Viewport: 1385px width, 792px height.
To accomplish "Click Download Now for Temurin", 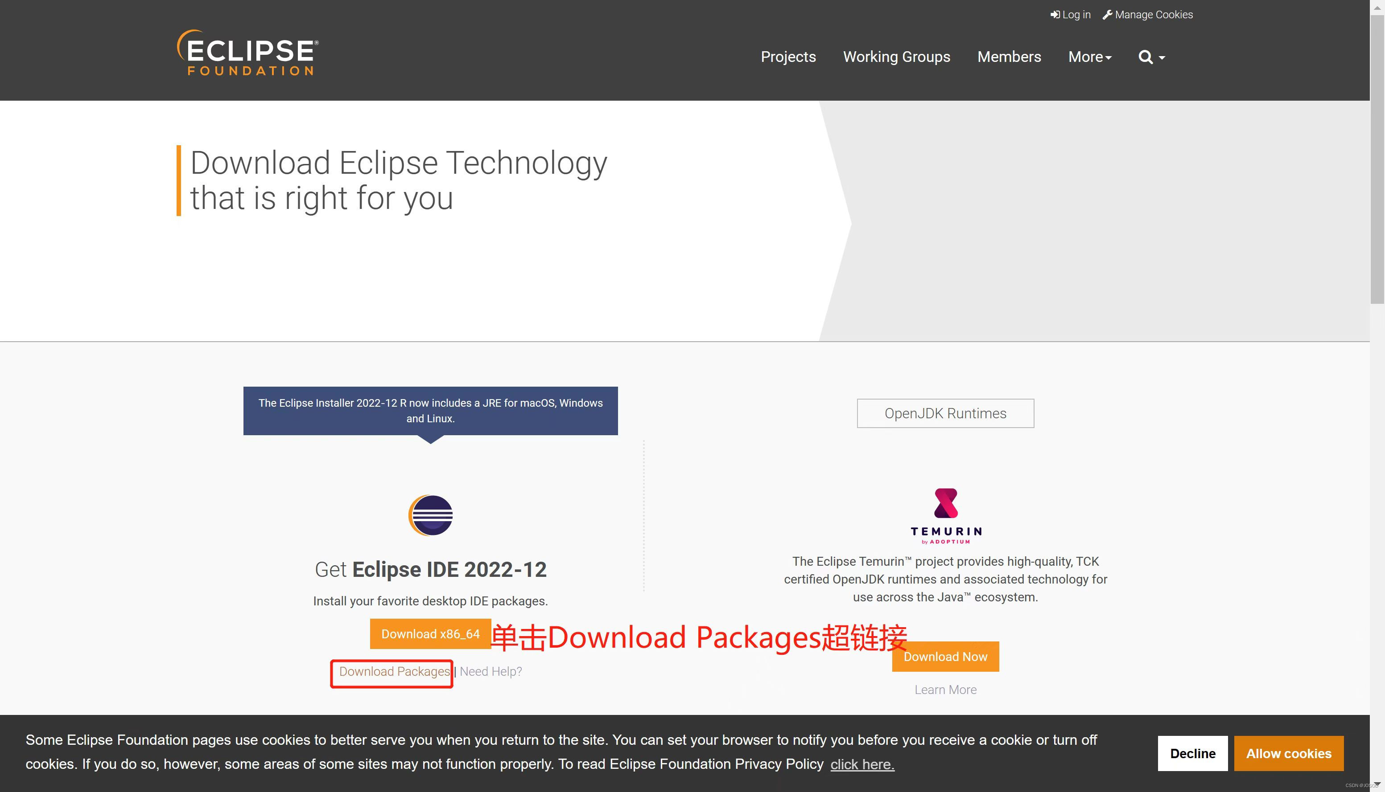I will point(945,657).
